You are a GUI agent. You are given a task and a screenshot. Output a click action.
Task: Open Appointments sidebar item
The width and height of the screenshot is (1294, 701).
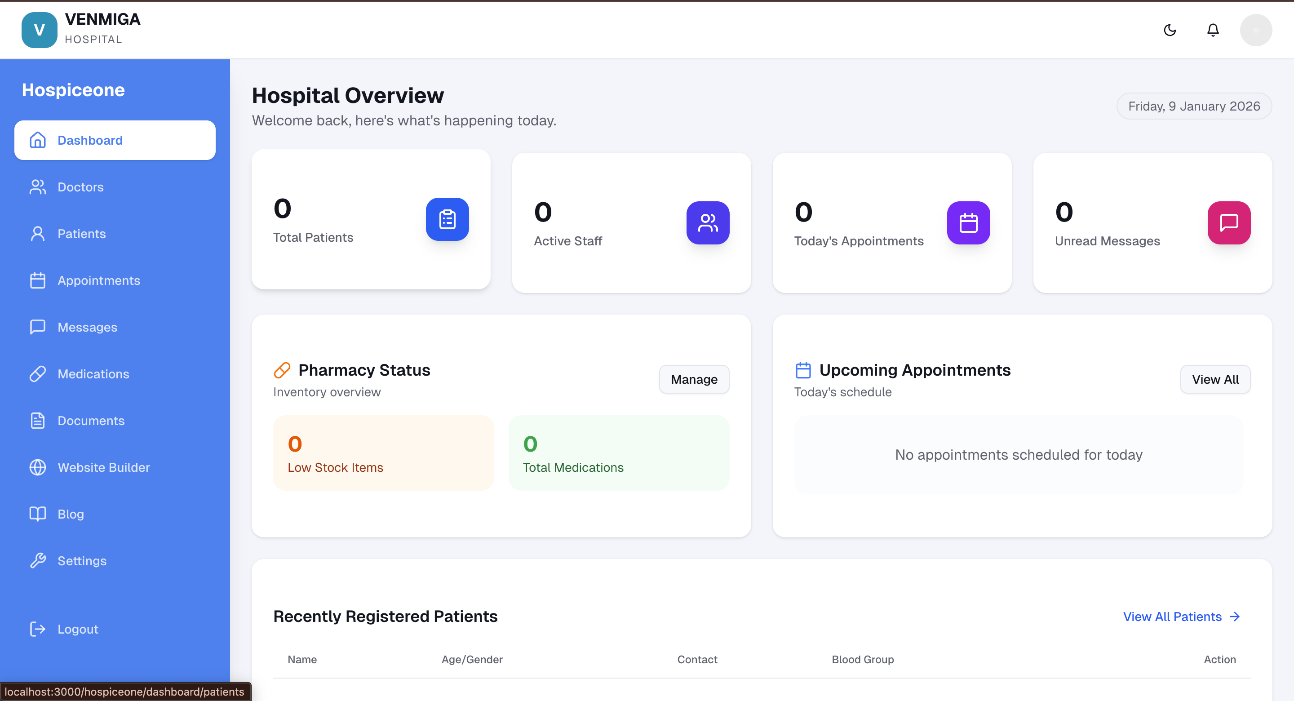[98, 280]
